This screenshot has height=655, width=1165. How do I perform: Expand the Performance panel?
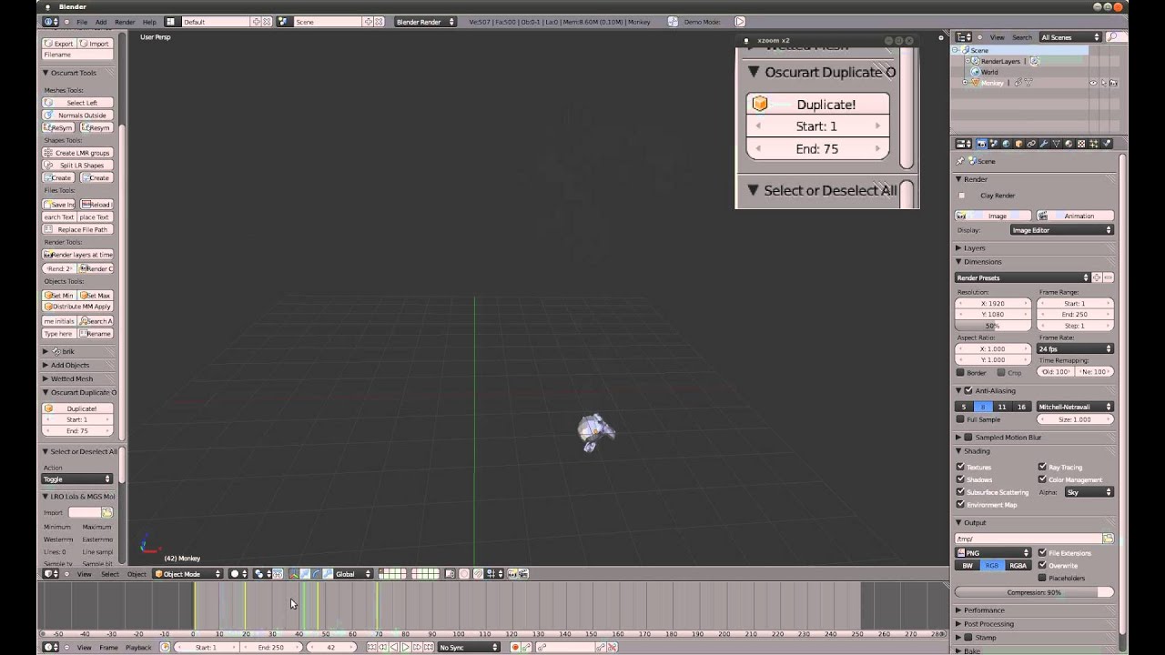coord(984,610)
